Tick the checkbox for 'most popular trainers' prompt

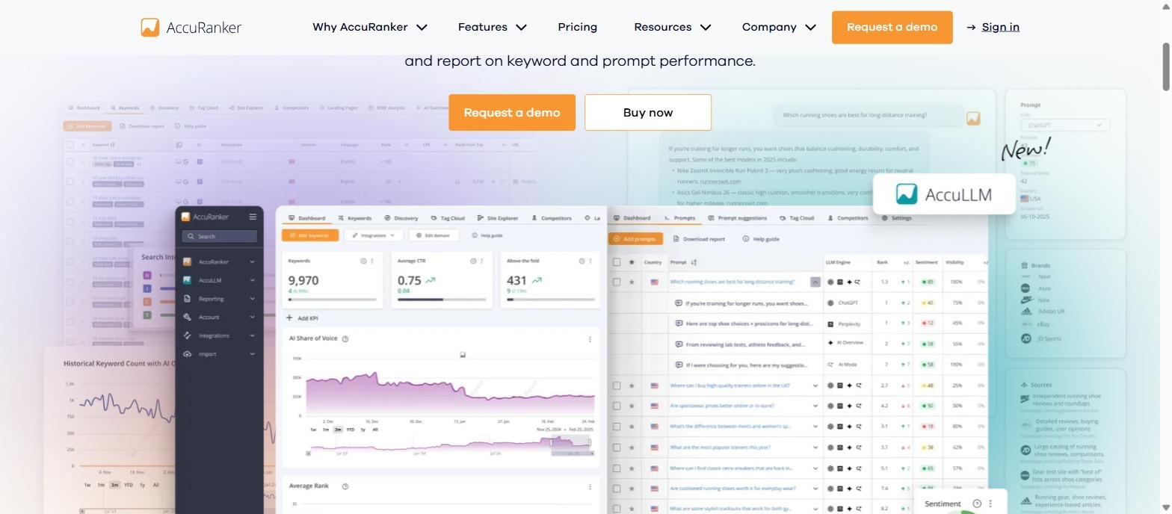(617, 448)
